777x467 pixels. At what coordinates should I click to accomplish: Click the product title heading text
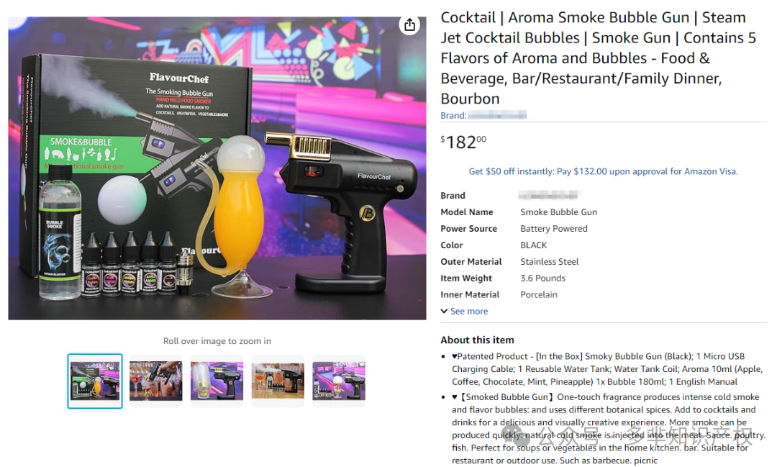pos(598,58)
